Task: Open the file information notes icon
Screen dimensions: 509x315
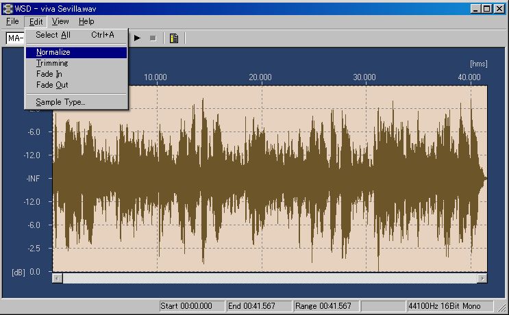Action: coord(174,38)
